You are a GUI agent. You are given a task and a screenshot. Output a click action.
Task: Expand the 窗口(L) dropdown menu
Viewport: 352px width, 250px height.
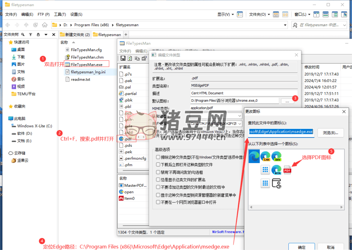(x=302, y=14)
